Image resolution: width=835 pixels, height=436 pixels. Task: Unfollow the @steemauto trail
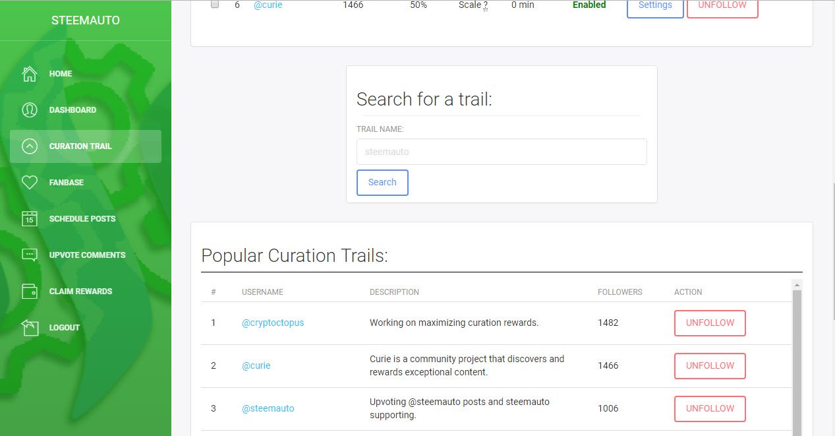tap(710, 408)
